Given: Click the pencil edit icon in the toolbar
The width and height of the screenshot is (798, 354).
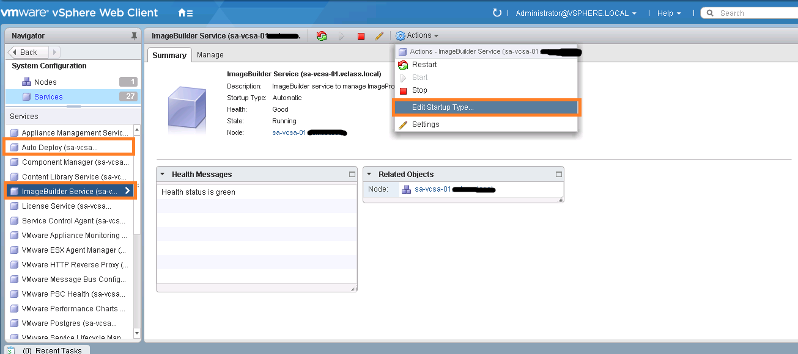Looking at the screenshot, I should click(380, 35).
